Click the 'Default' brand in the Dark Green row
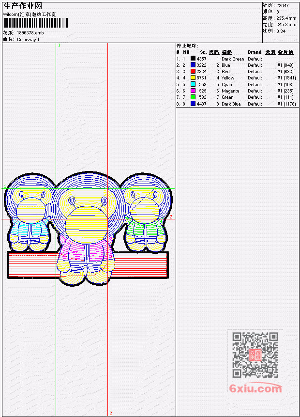 pos(255,59)
